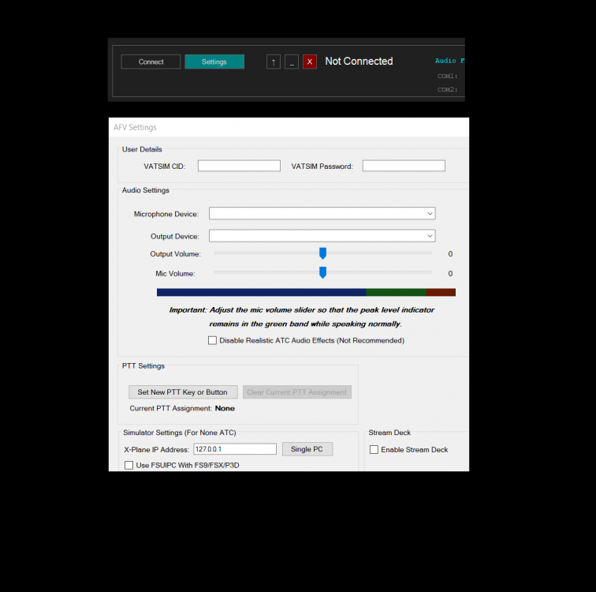Focus the VATSIM Password field

(404, 166)
